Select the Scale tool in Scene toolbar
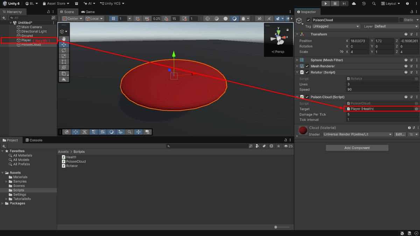The image size is (420, 236). click(64, 56)
